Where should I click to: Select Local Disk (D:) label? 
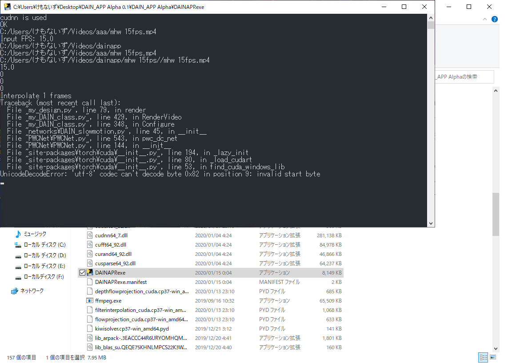(45, 255)
